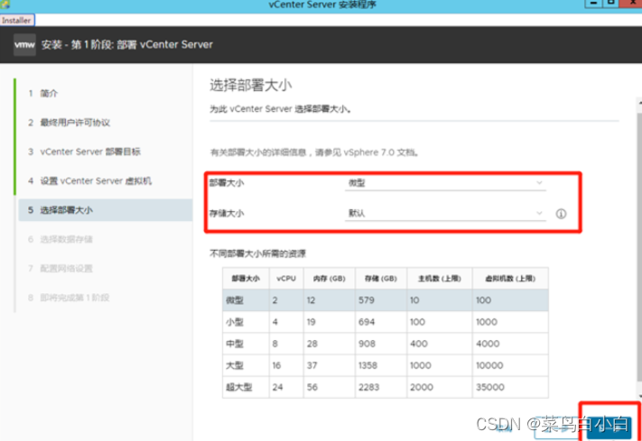Click the 存储大小 field label

click(227, 213)
